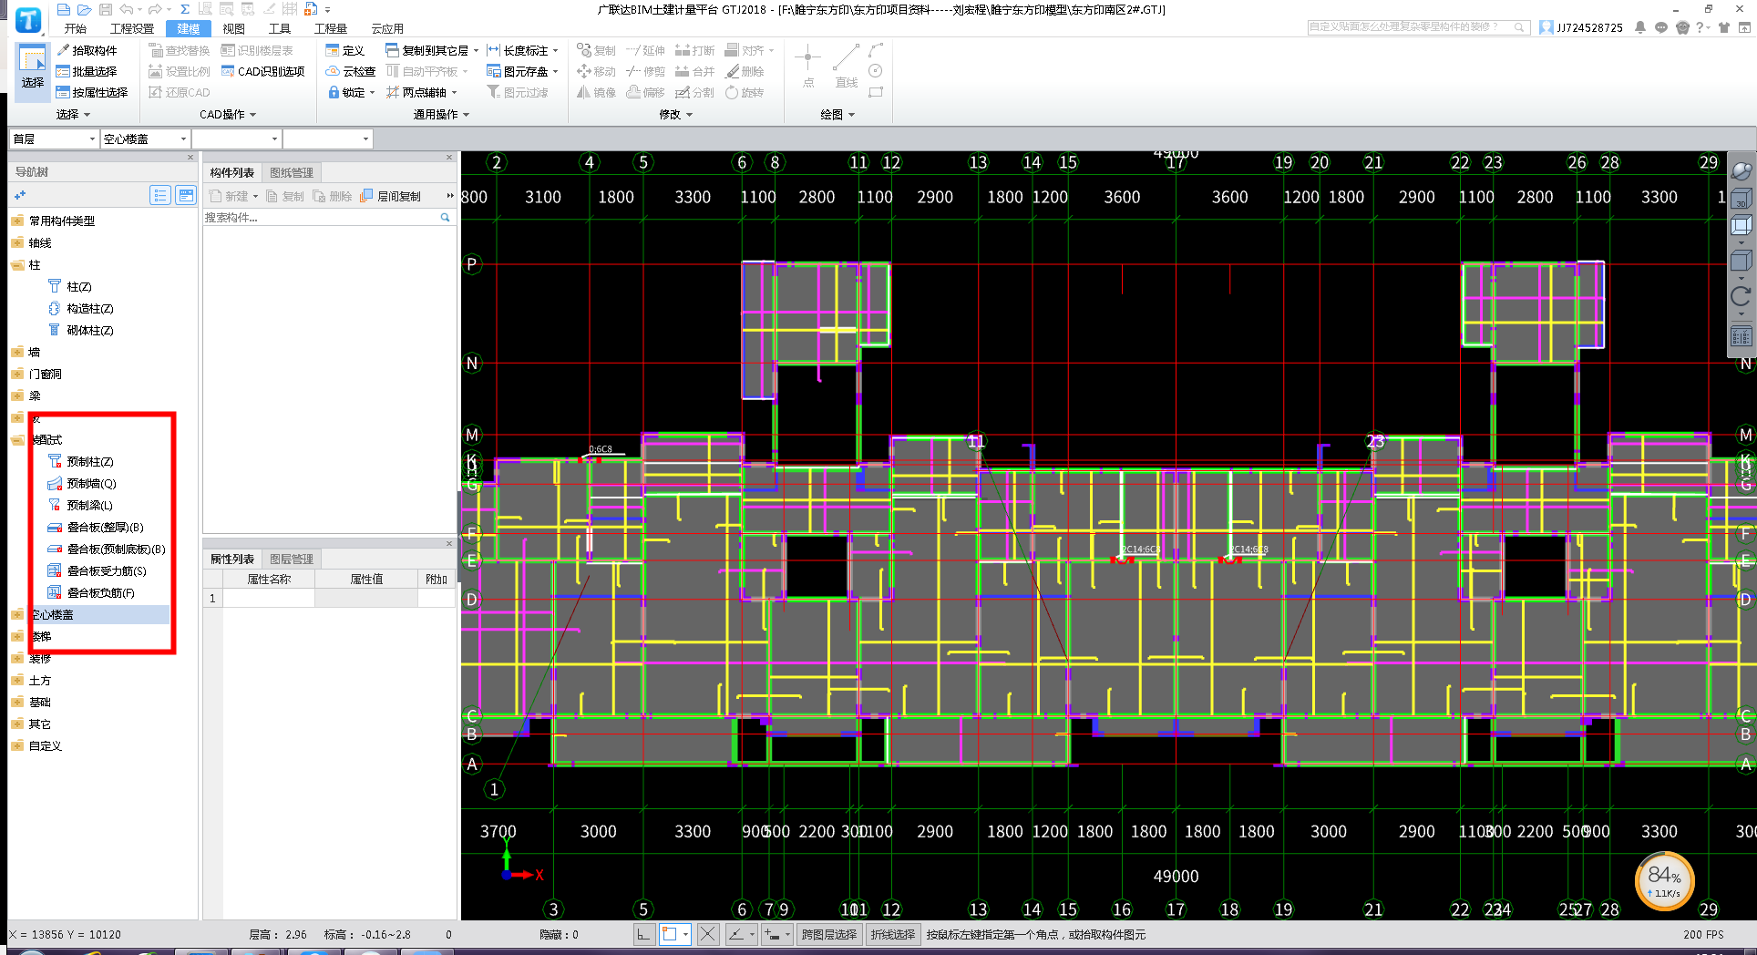The width and height of the screenshot is (1757, 955).
Task: Click the 定义 define button
Action: tap(345, 50)
